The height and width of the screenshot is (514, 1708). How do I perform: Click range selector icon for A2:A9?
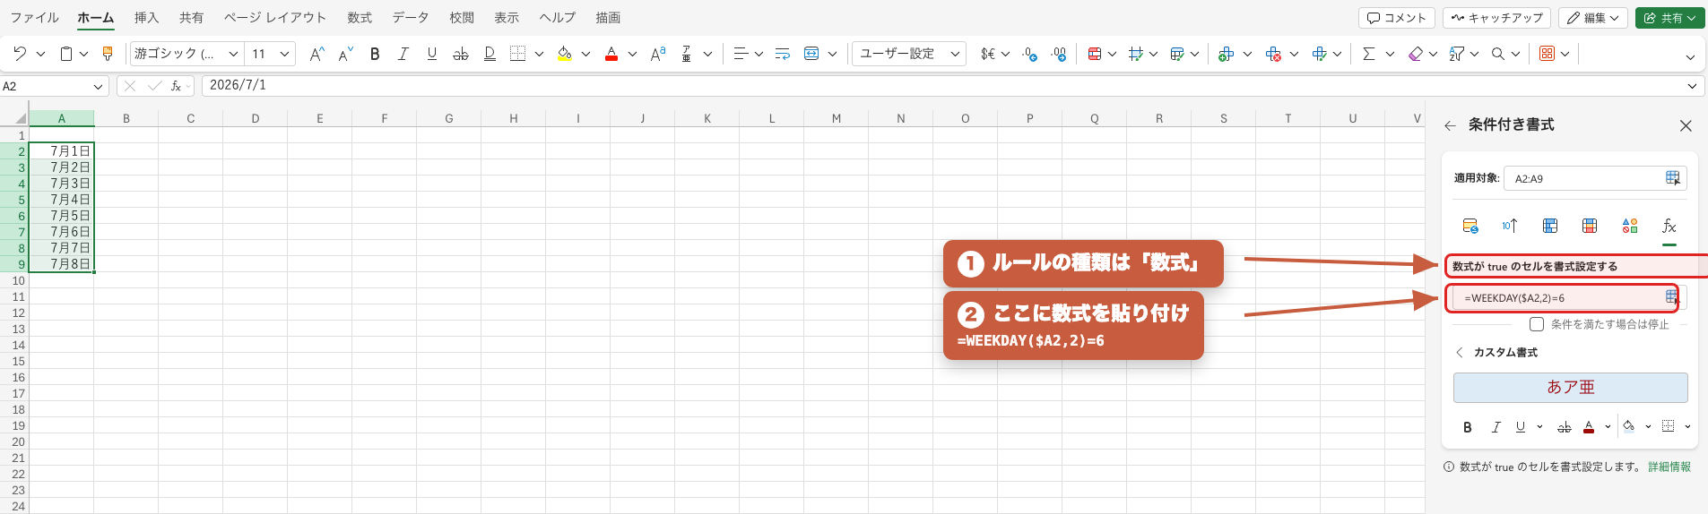point(1672,178)
